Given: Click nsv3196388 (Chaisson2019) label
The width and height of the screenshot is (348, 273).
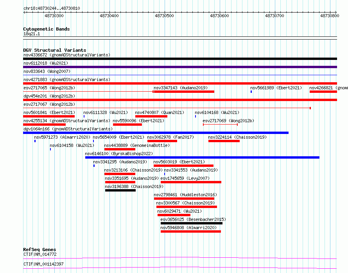Looking at the screenshot, I should [134, 186].
